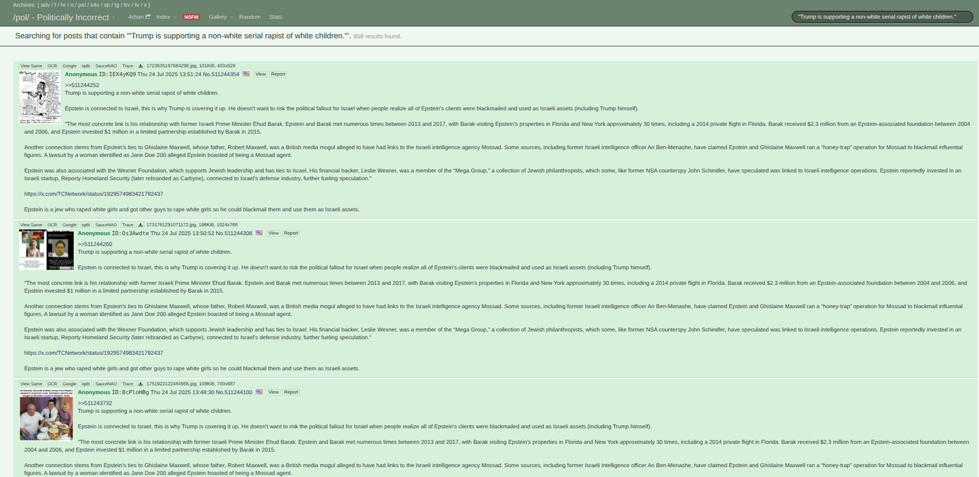Report post No.511244354
This screenshot has height=477, width=979.
278,74
